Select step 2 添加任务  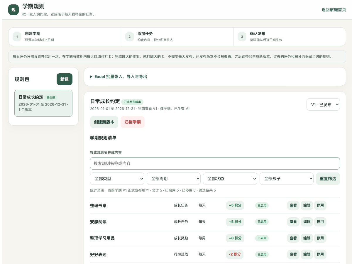(177, 37)
